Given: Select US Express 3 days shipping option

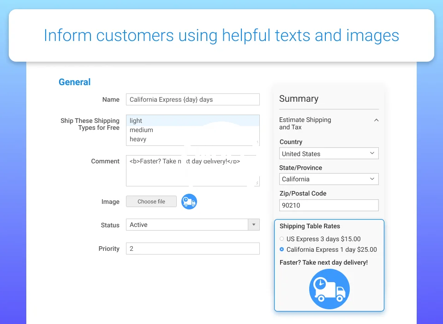Looking at the screenshot, I should point(282,239).
